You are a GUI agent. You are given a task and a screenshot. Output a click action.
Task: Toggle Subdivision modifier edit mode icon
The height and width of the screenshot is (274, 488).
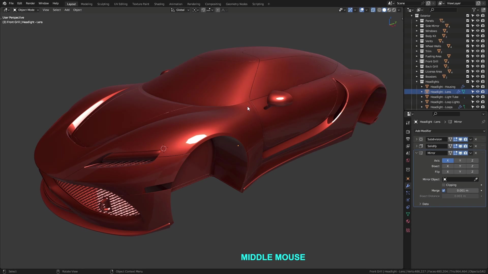tap(455, 139)
